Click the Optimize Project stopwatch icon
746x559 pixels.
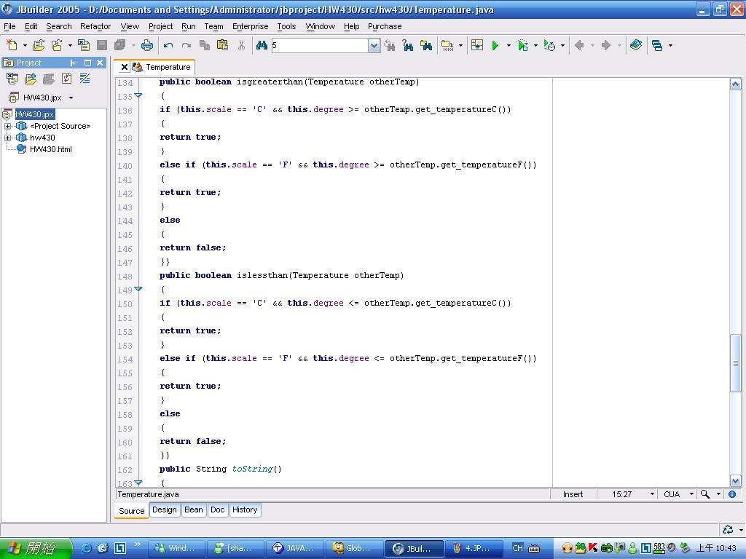(549, 45)
